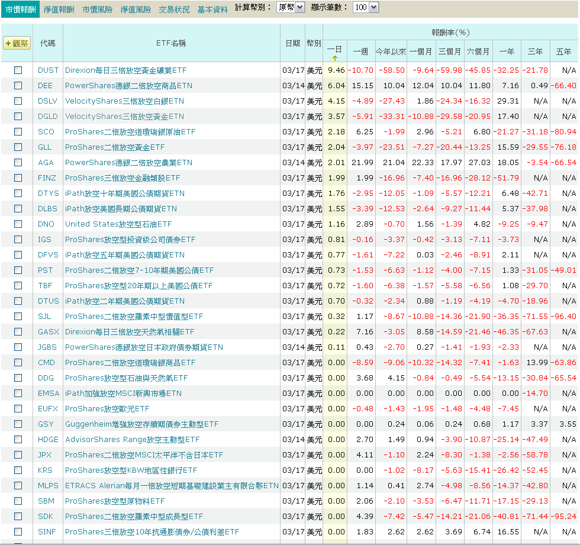Open the 顯示筆數 rows count dropdown
Viewport: 580px width, 545px height.
366,7
